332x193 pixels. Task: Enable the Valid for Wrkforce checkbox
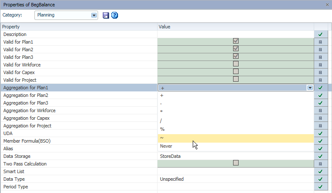pos(236,64)
